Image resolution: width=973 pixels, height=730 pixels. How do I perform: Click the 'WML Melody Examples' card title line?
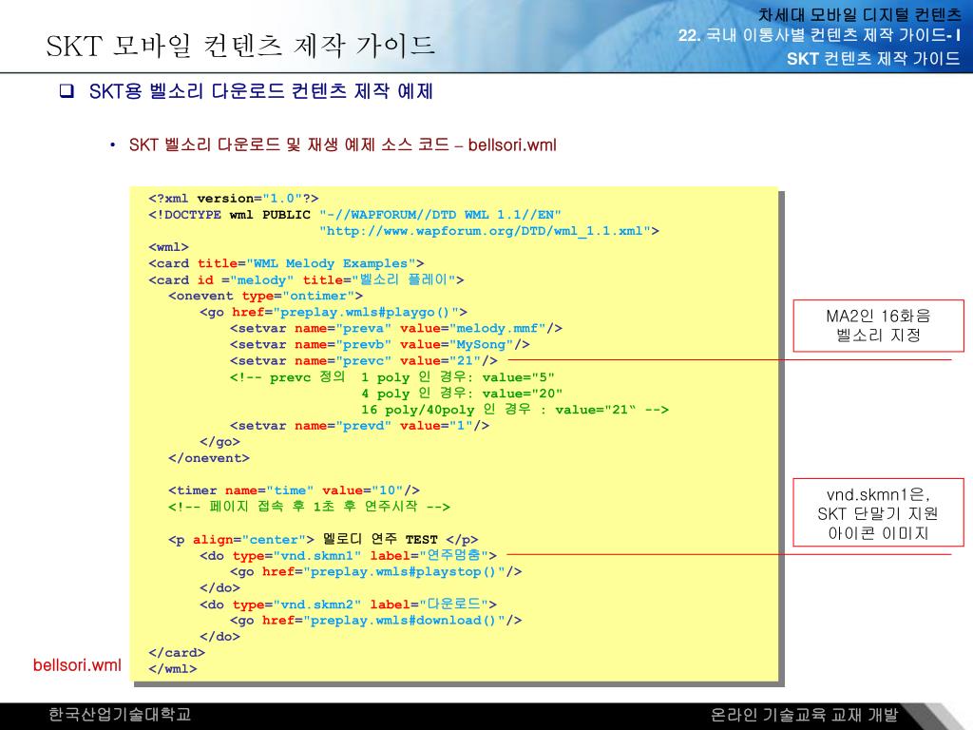pos(286,263)
